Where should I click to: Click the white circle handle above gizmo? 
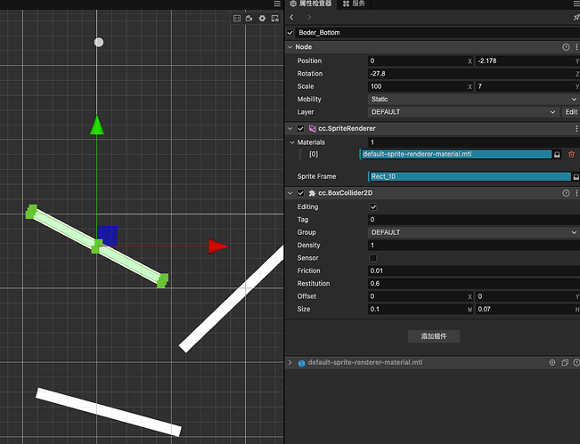click(x=99, y=42)
